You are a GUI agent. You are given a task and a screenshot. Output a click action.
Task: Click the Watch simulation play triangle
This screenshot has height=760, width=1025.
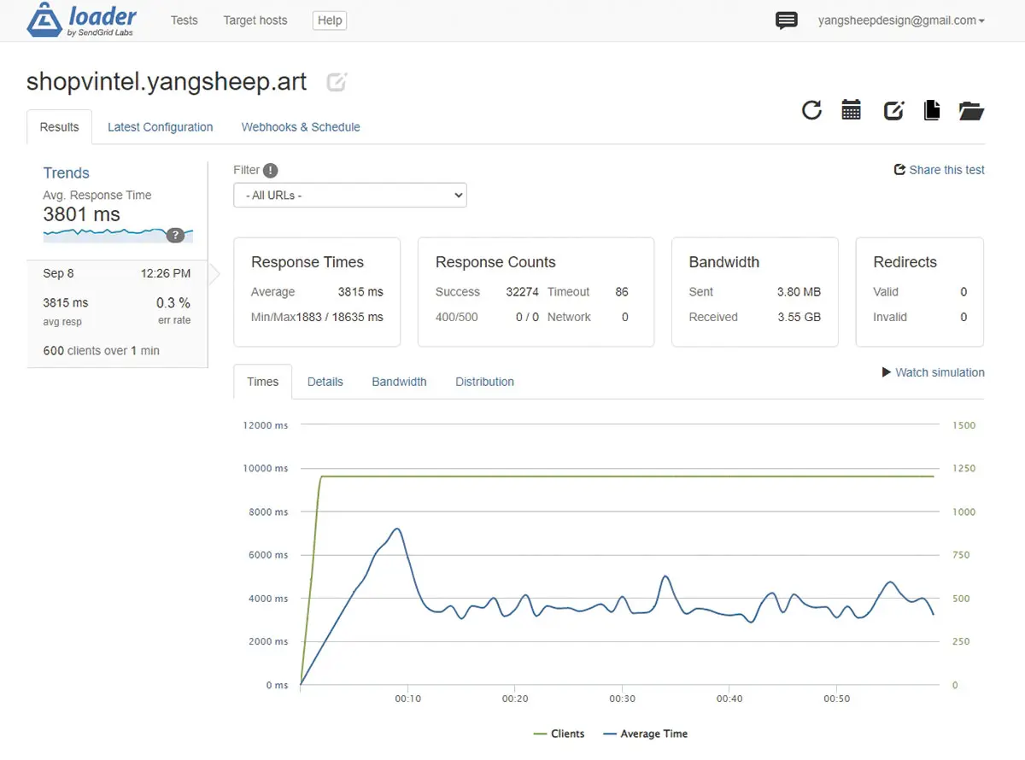[887, 372]
